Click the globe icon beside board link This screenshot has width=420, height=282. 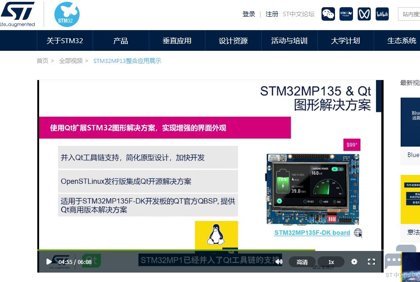[x=358, y=233]
